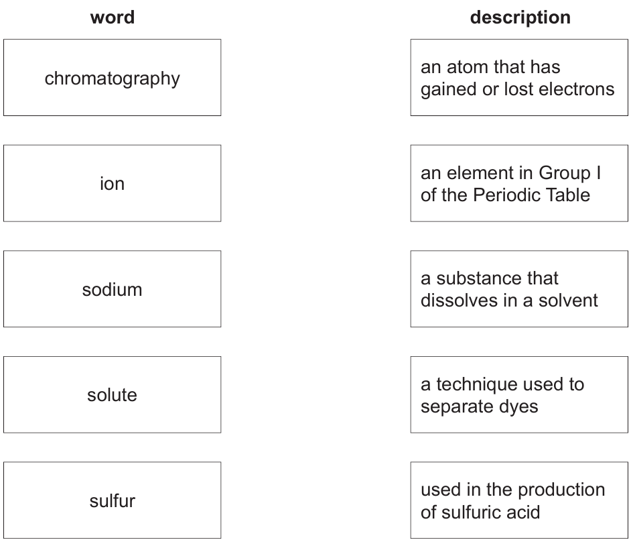Click the 'description' column heading

(520, 17)
